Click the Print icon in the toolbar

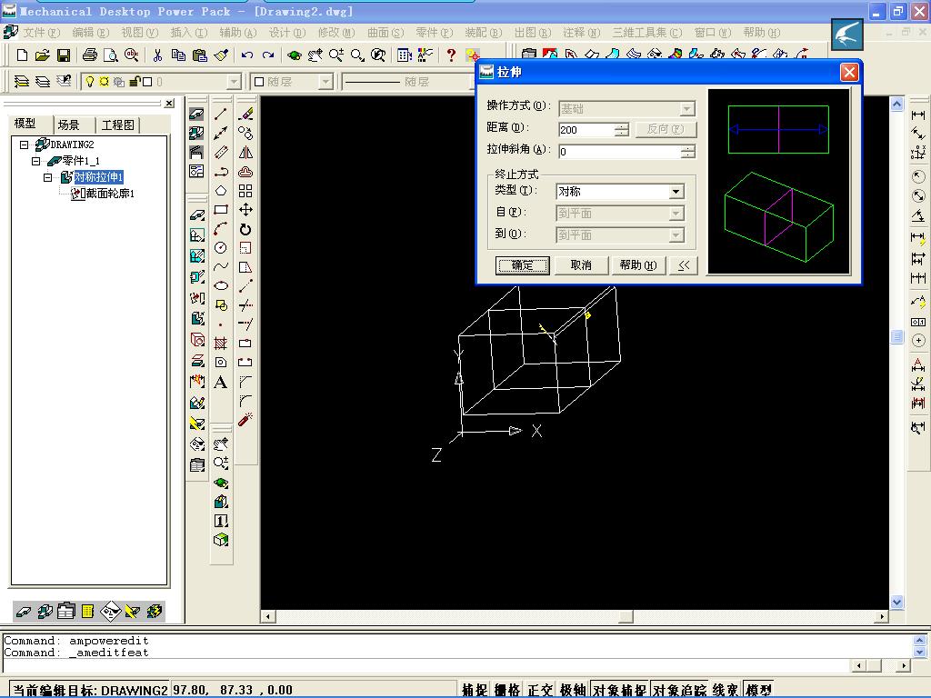90,55
